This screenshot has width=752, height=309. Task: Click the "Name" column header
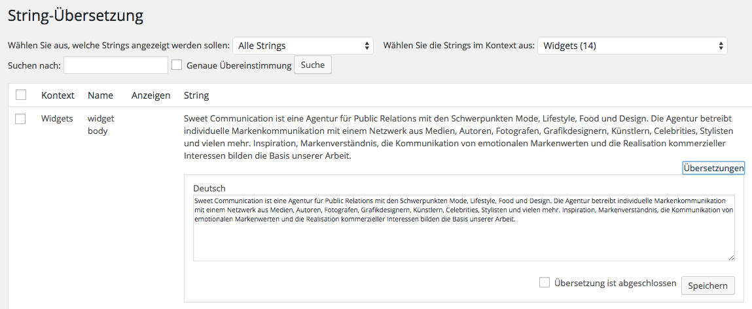click(x=100, y=95)
